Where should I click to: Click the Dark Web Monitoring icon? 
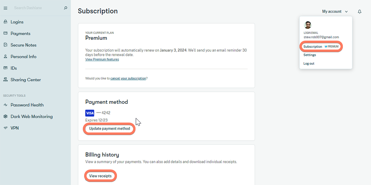pyautogui.click(x=5, y=117)
